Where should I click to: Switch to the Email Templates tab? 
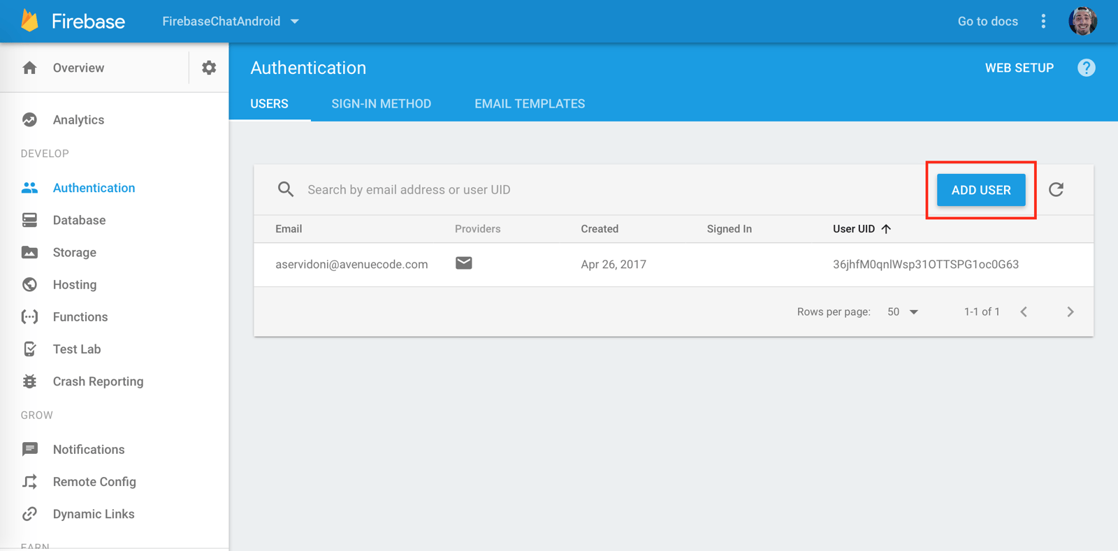tap(530, 103)
